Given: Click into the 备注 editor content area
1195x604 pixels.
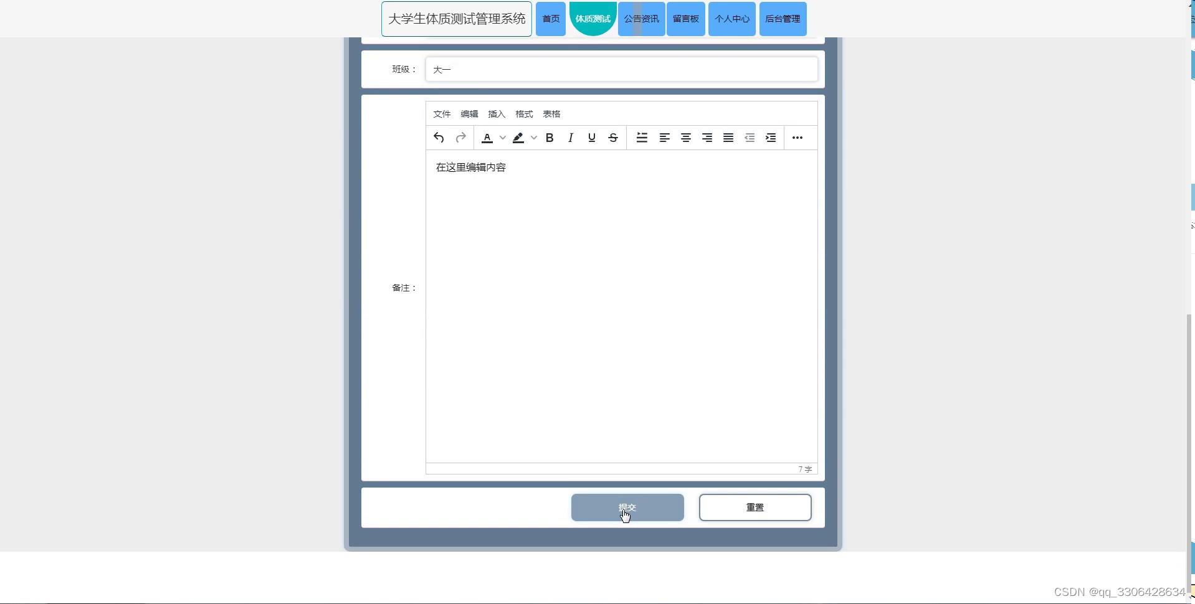Looking at the screenshot, I should click(622, 306).
